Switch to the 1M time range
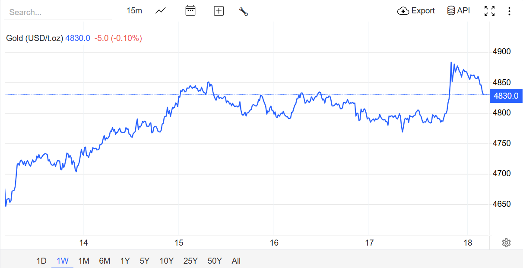 pyautogui.click(x=84, y=261)
